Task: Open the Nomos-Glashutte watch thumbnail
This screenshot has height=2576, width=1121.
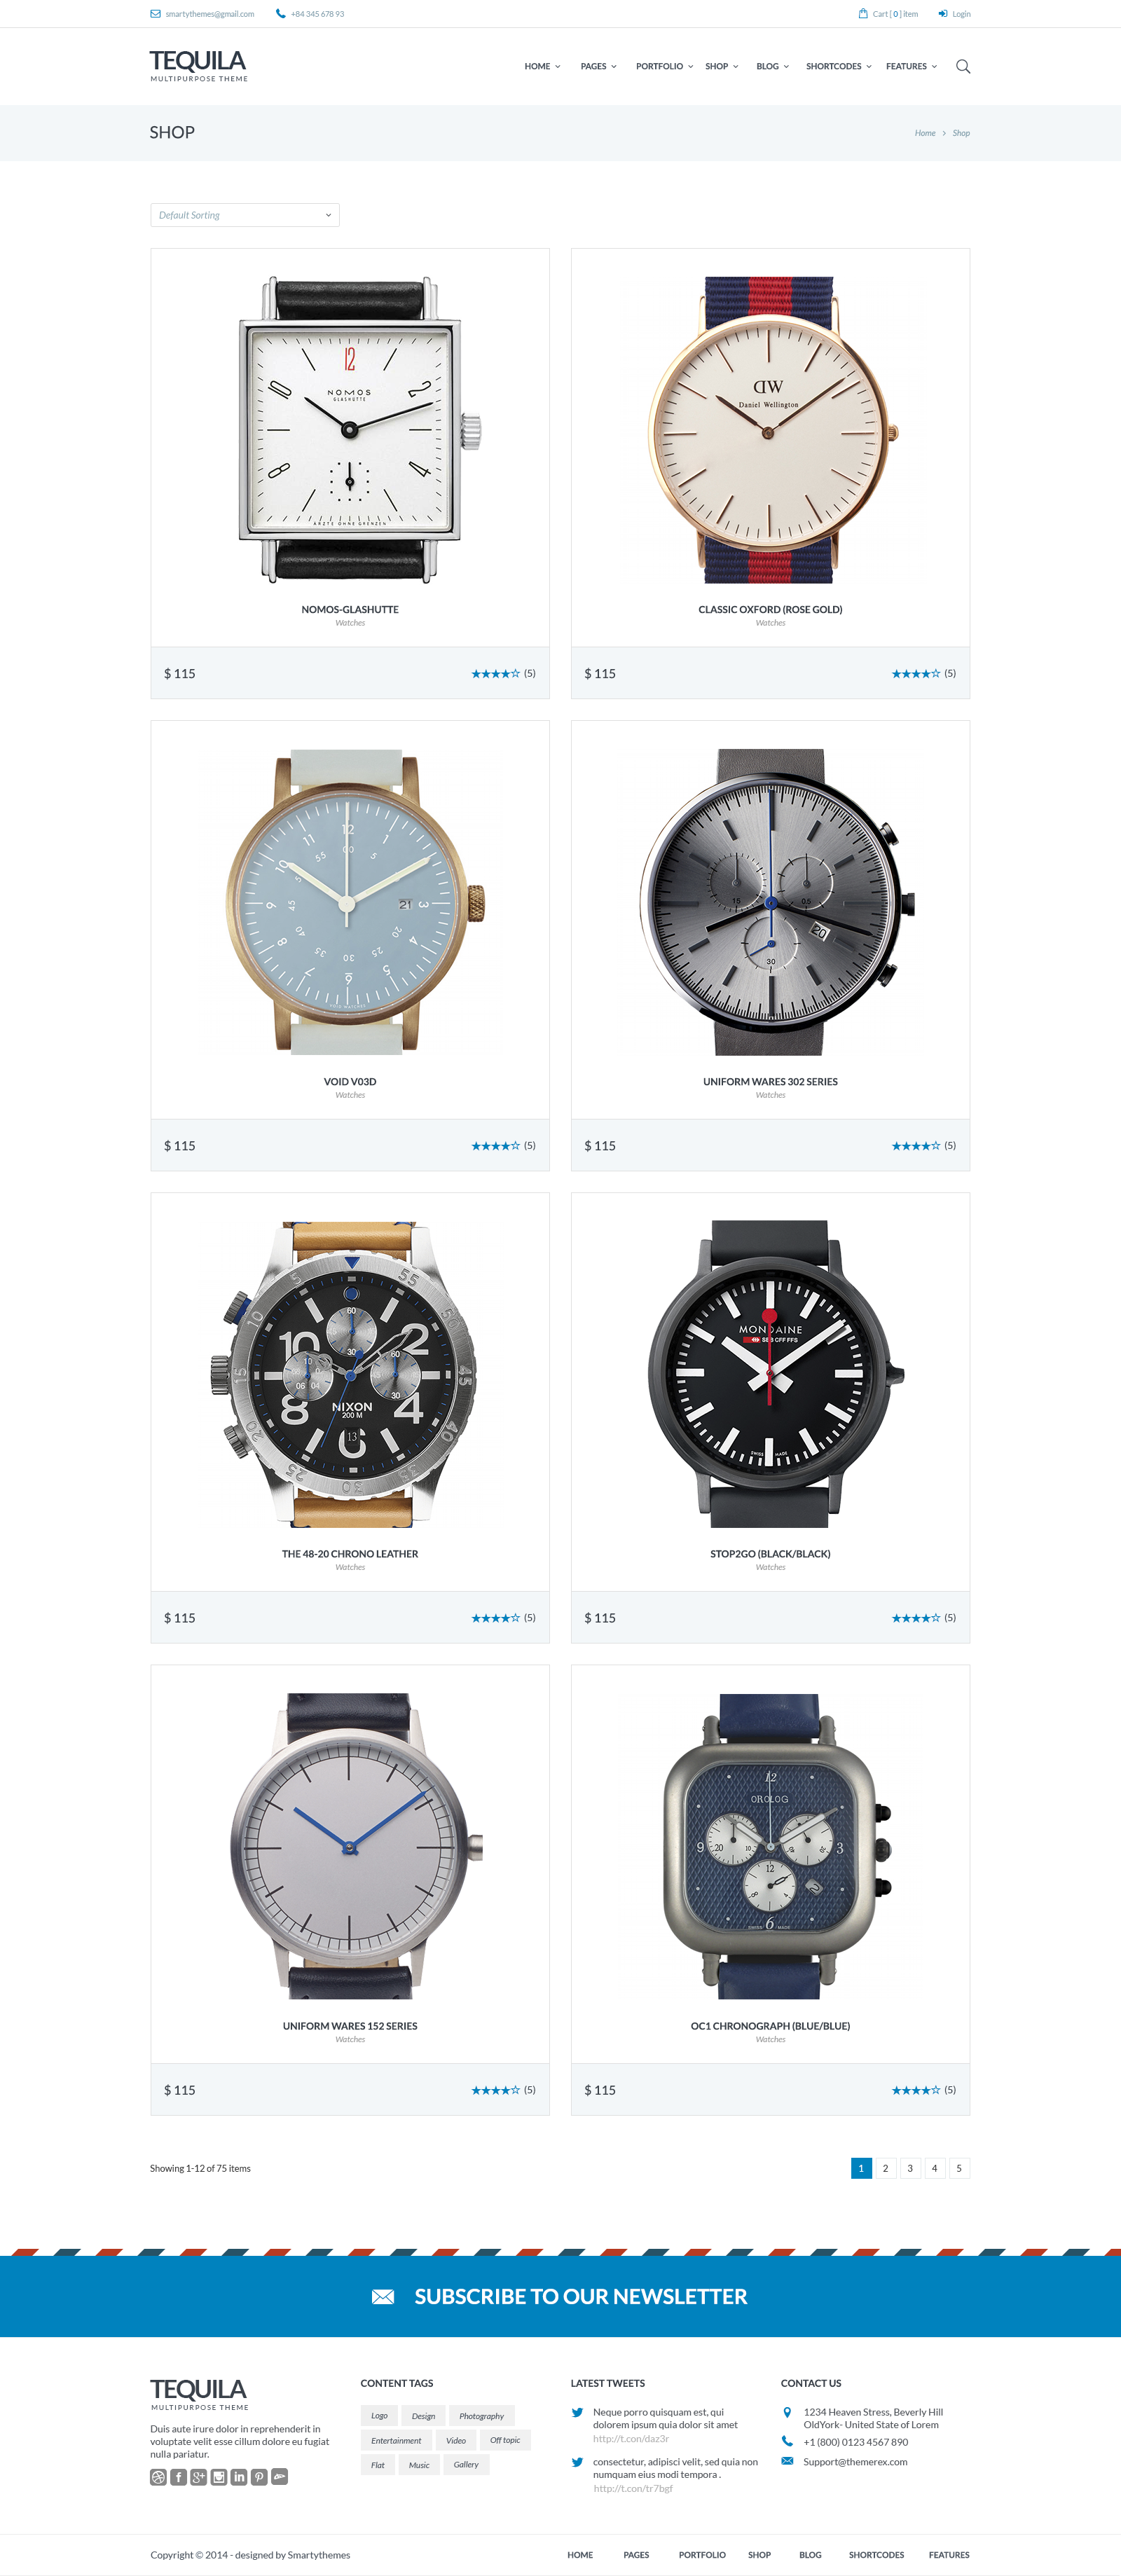Action: point(350,430)
